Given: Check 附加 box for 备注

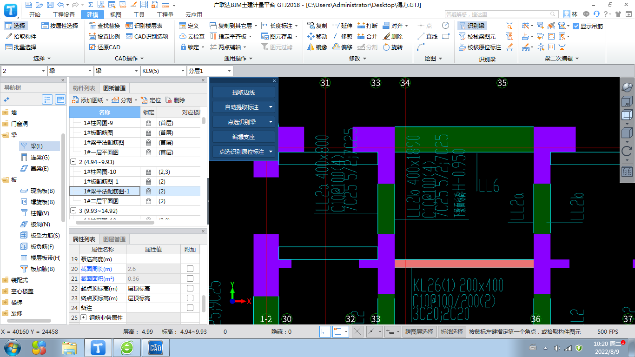Looking at the screenshot, I should tap(190, 308).
